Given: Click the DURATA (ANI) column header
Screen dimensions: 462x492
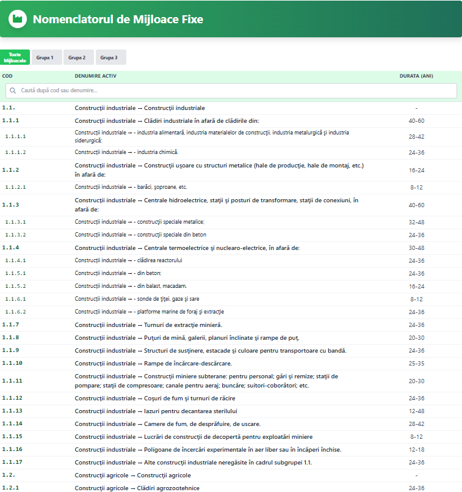Looking at the screenshot, I should [x=416, y=76].
